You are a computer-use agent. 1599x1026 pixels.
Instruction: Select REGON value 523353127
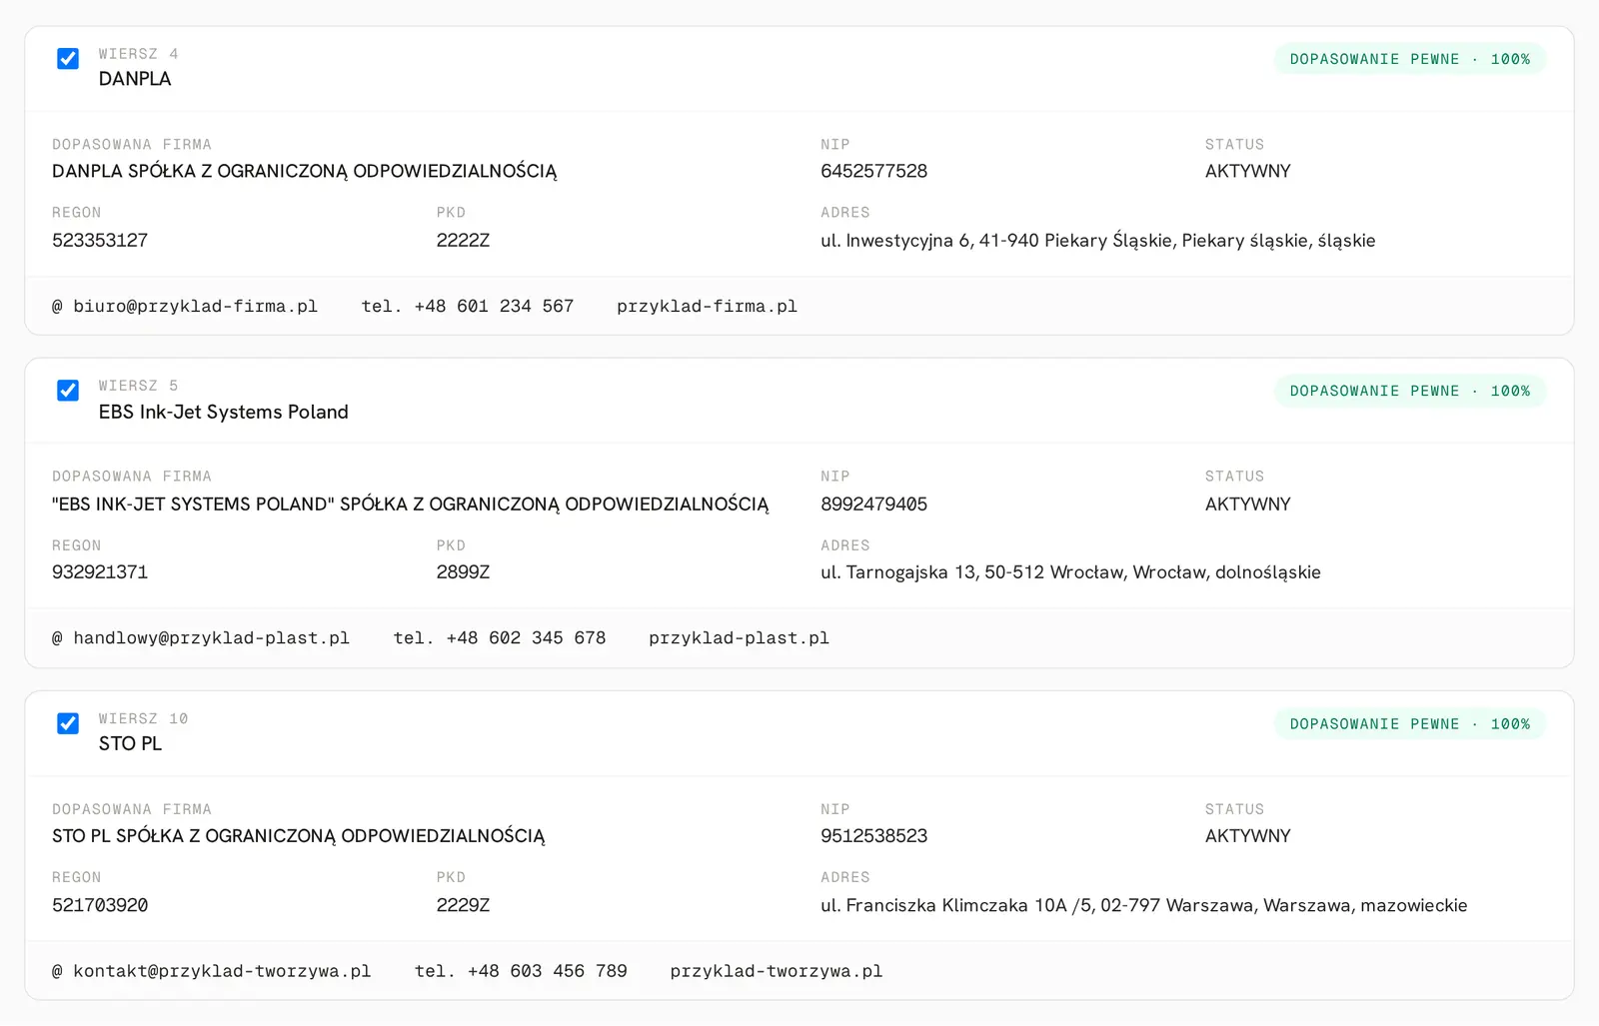100,241
